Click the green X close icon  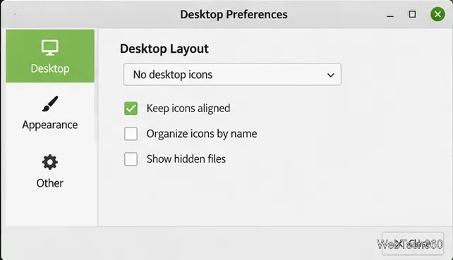pyautogui.click(x=437, y=14)
